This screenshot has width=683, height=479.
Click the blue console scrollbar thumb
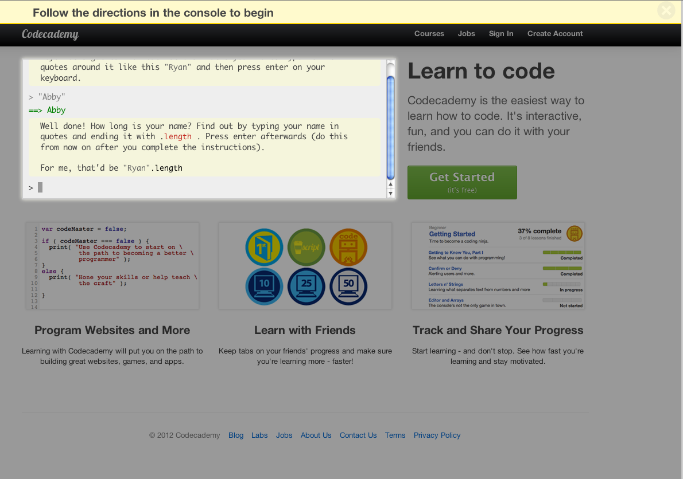coord(391,126)
